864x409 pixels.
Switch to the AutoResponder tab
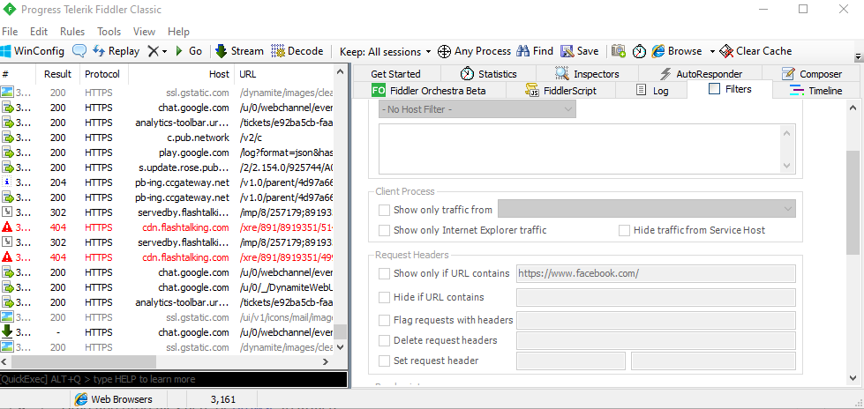tap(701, 74)
